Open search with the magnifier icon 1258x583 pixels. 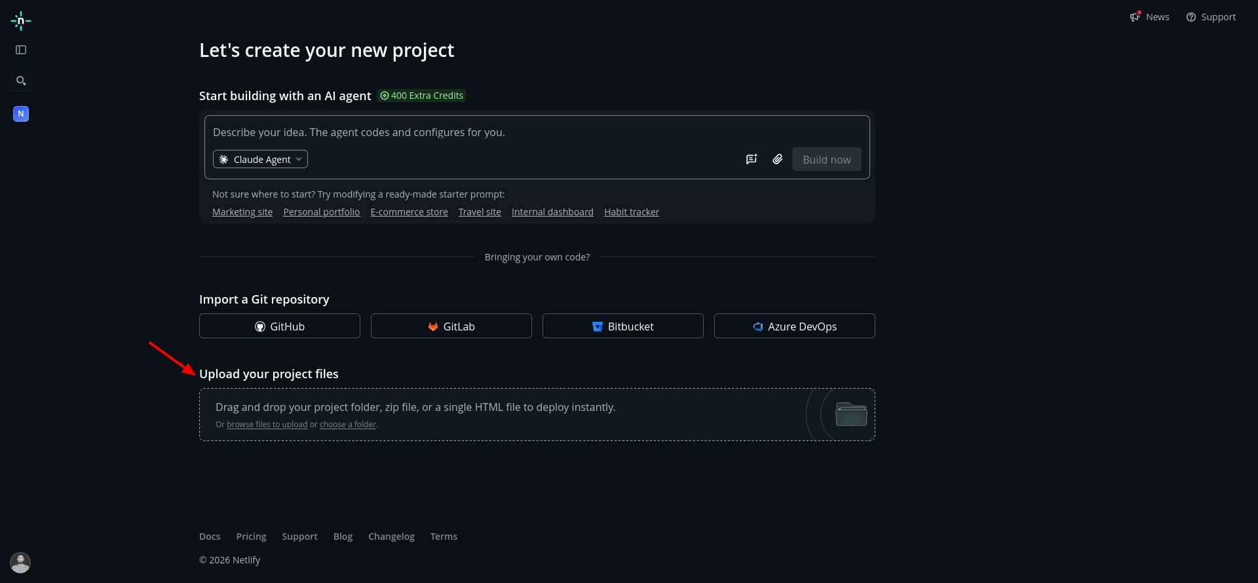[x=21, y=81]
